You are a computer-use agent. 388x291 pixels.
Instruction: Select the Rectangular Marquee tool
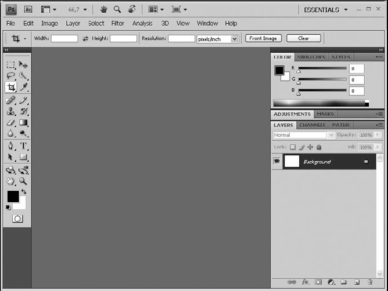tap(11, 65)
